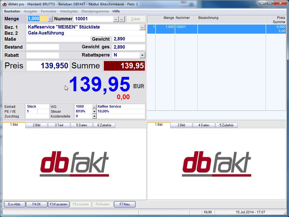The height and width of the screenshot is (217, 289).
Task: Click the Esc-Abbr. button
Action: pos(14,204)
